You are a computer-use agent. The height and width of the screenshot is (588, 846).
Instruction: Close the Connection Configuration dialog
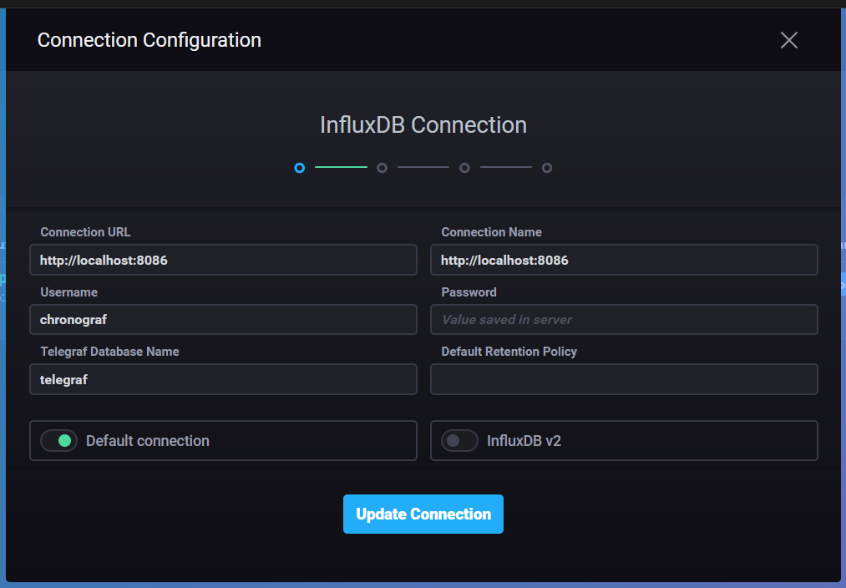click(788, 39)
